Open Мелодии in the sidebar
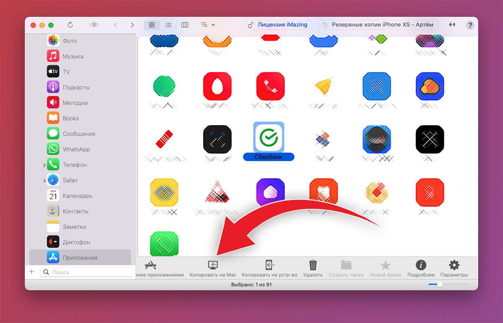This screenshot has width=503, height=323. pyautogui.click(x=80, y=103)
